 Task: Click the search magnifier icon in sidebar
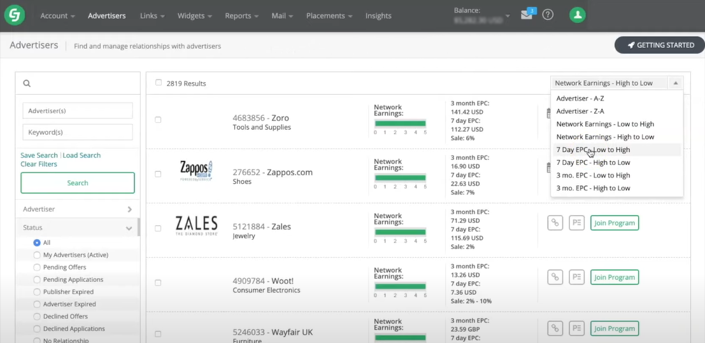(x=27, y=83)
